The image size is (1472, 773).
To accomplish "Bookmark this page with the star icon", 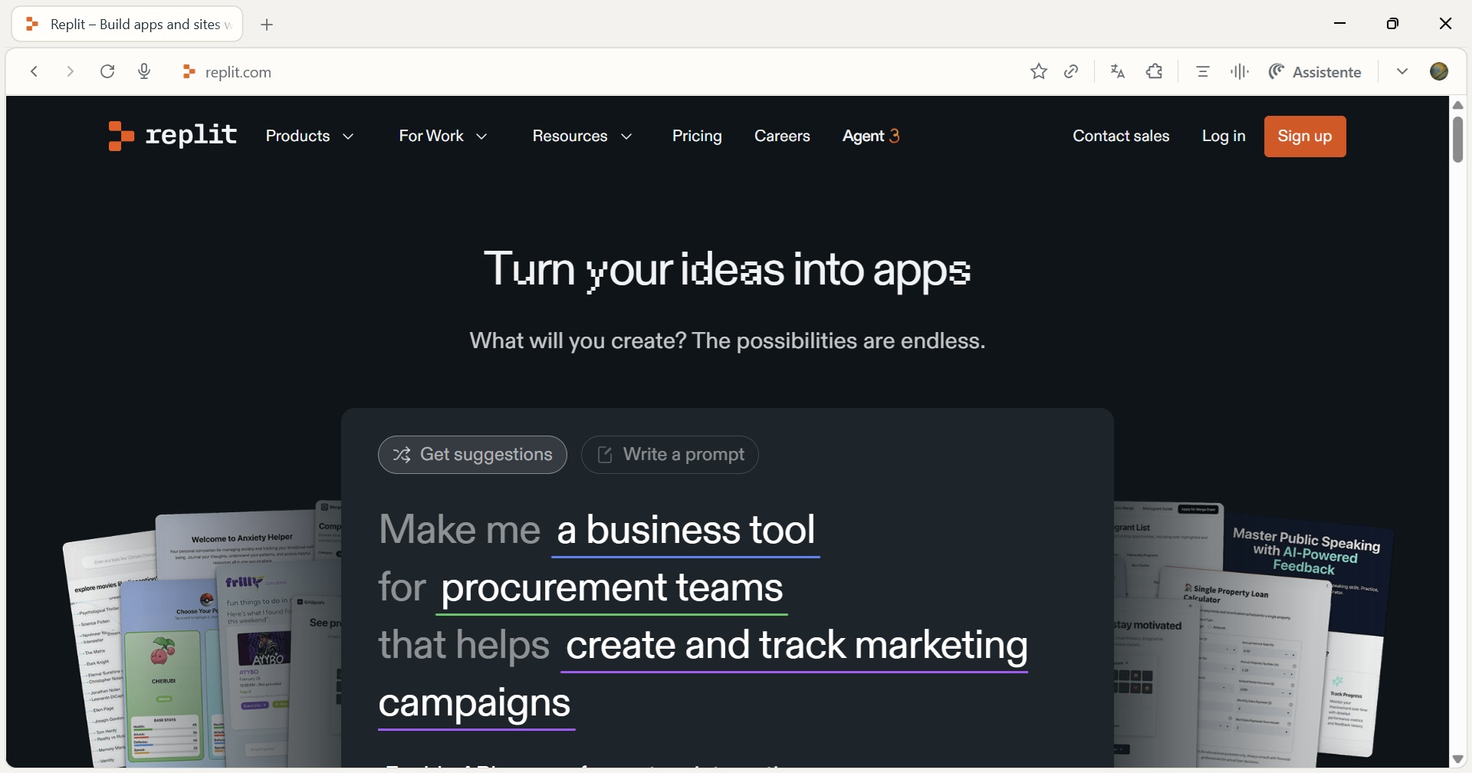I will click(1039, 72).
